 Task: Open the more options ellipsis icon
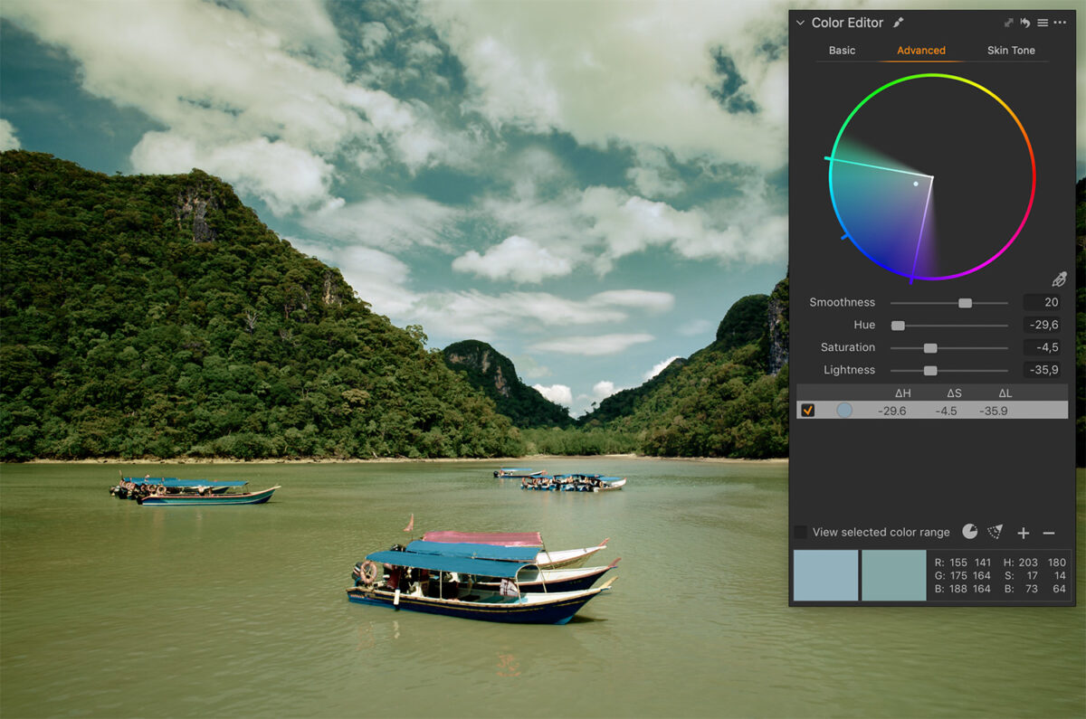tap(1060, 23)
